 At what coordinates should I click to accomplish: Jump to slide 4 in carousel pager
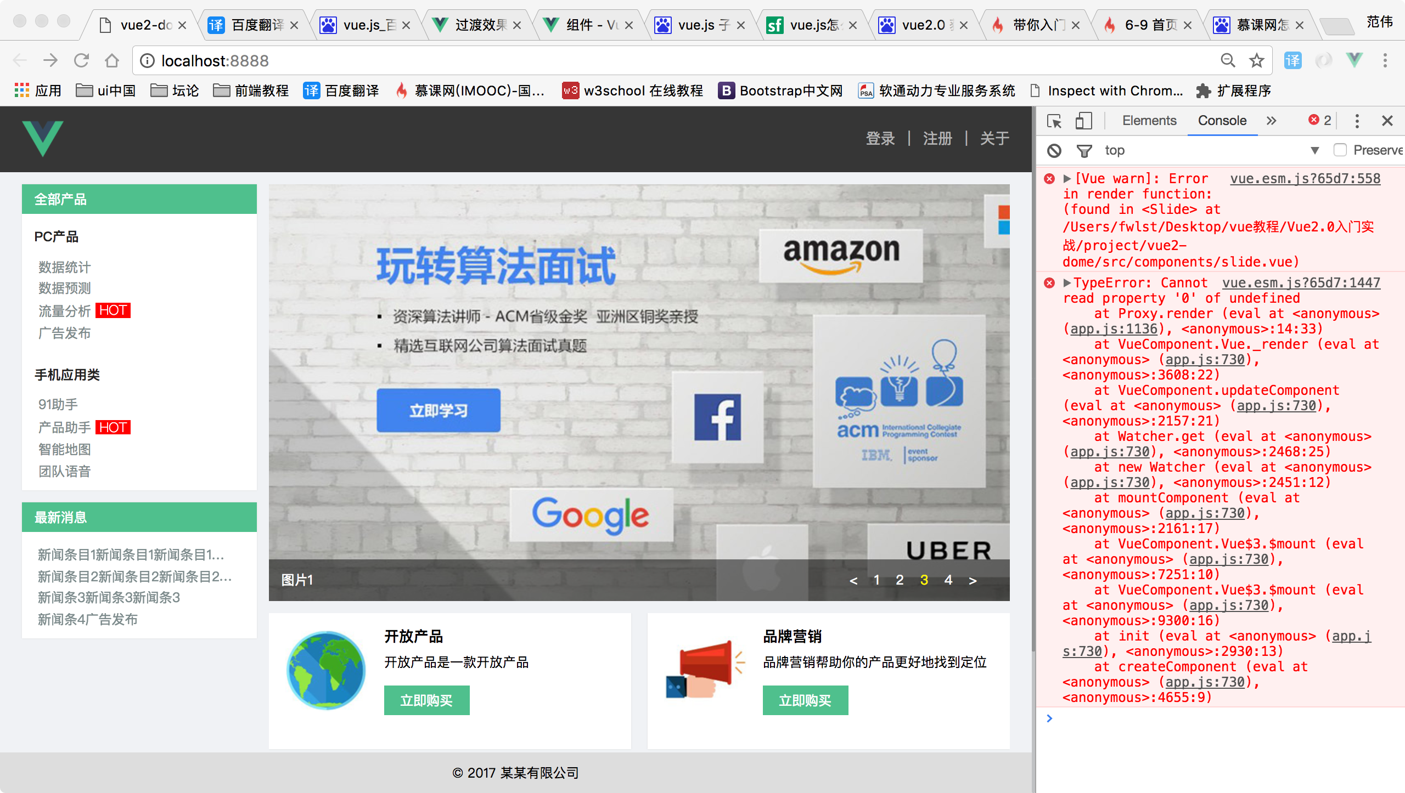948,580
